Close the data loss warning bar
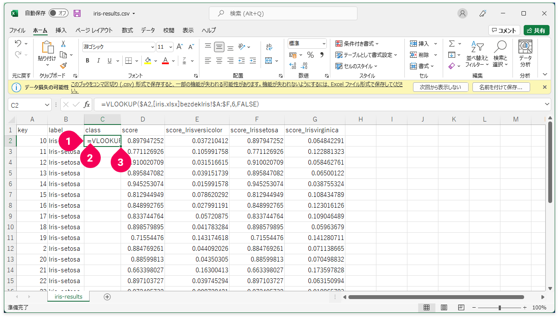The image size is (559, 318). [x=544, y=87]
